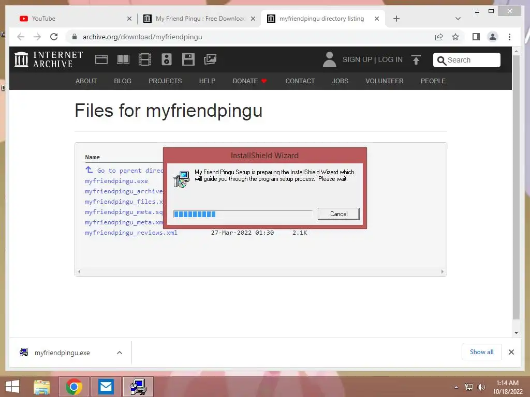530x397 pixels.
Task: Open the Windows Start button
Action: 12,387
